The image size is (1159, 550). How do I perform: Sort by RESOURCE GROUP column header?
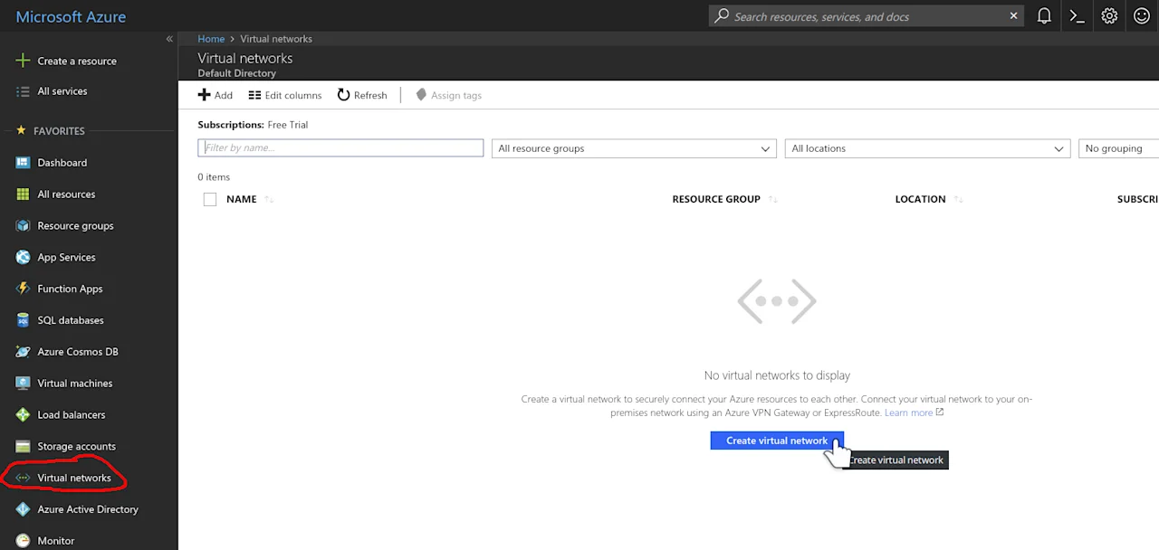click(x=716, y=199)
